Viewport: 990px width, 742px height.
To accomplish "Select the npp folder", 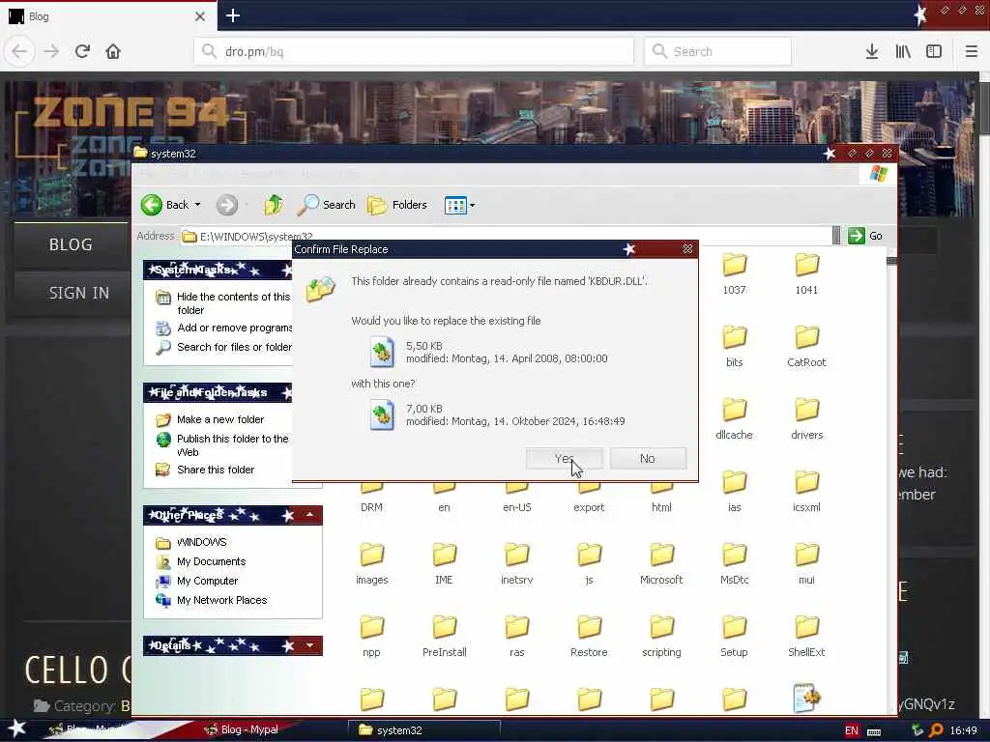I will (x=372, y=637).
